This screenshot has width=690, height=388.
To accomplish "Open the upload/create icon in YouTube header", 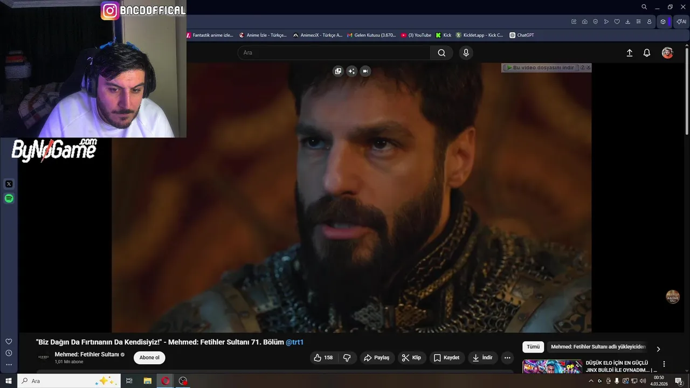I will [x=629, y=53].
